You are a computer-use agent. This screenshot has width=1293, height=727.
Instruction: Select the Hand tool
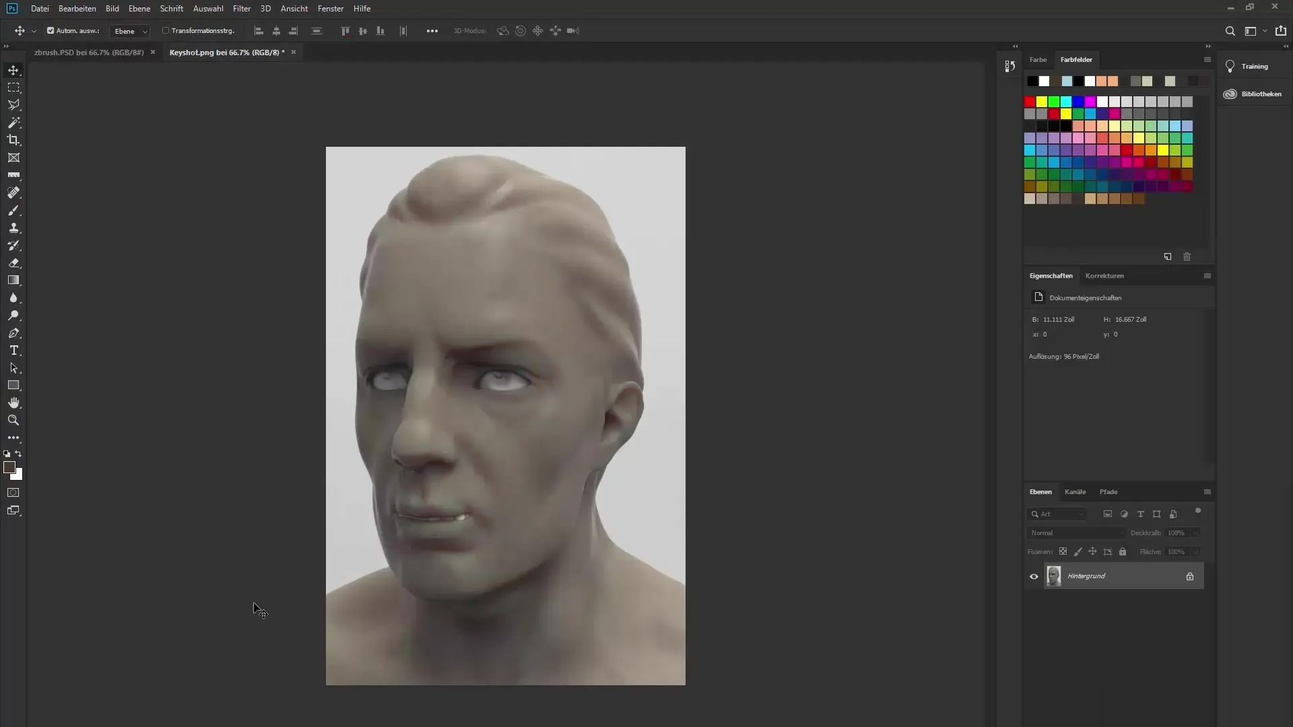[13, 403]
